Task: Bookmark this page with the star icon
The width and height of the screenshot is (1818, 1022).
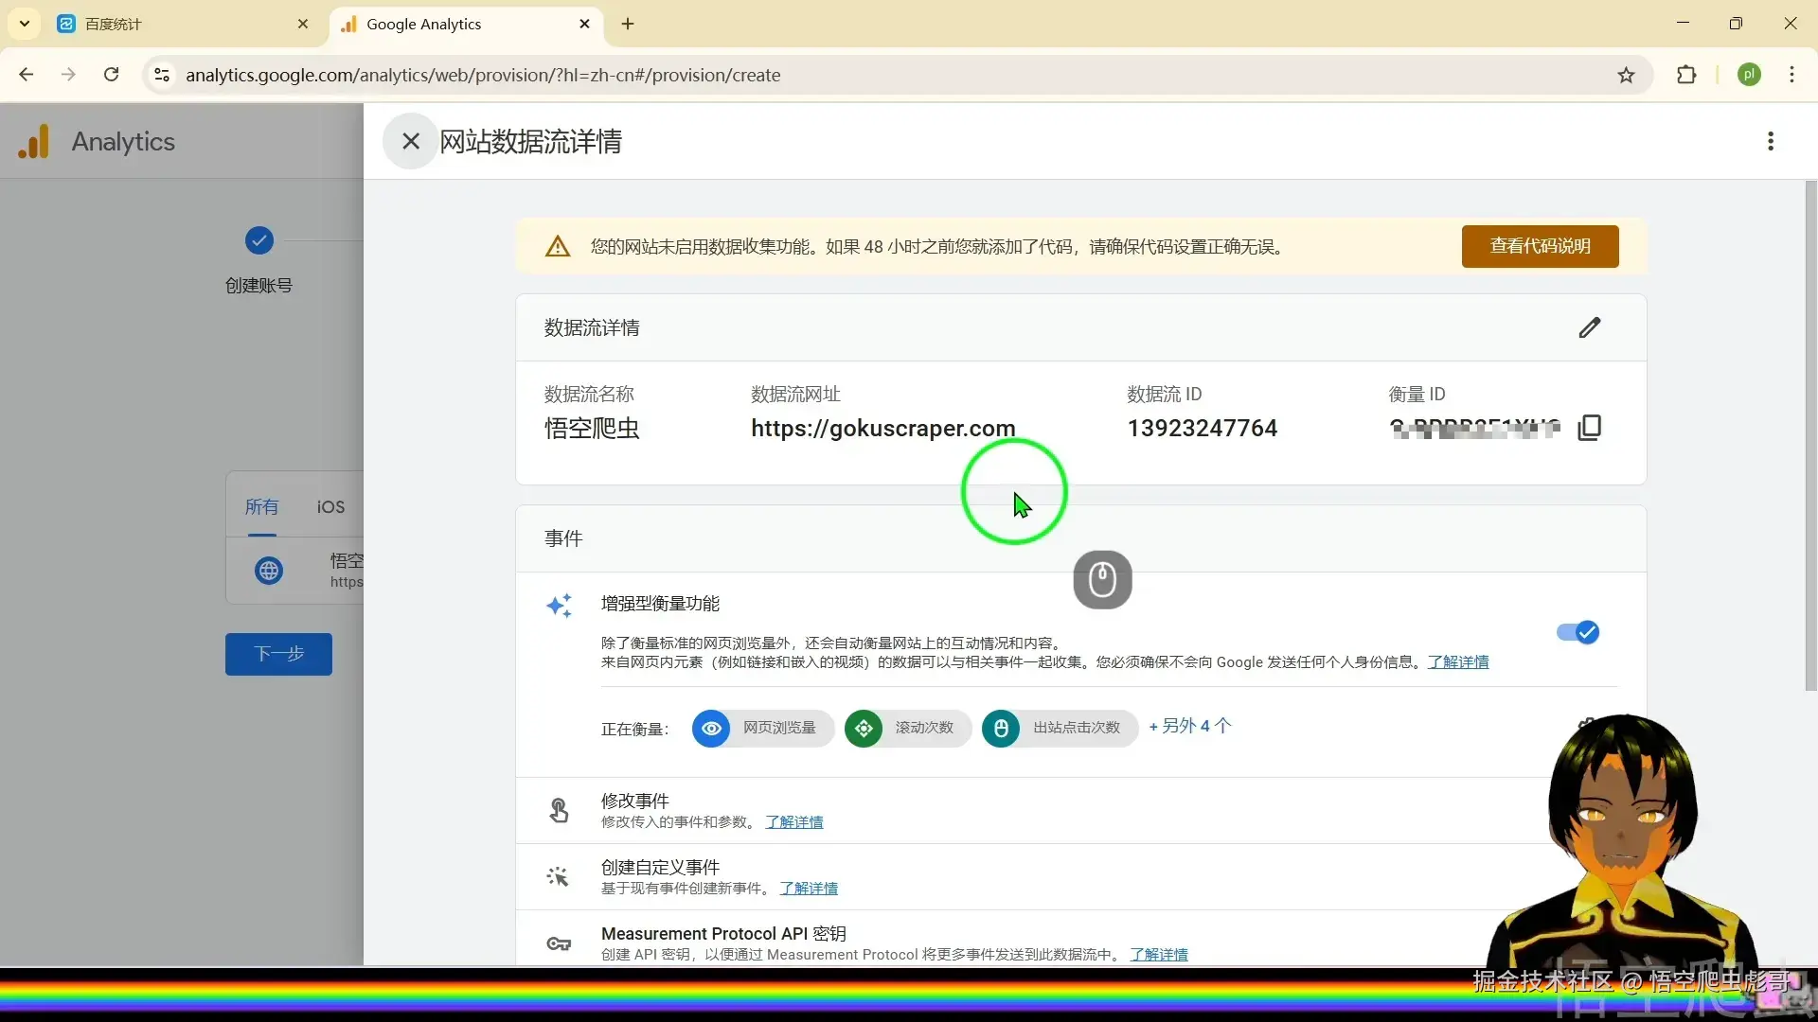Action: tap(1627, 75)
